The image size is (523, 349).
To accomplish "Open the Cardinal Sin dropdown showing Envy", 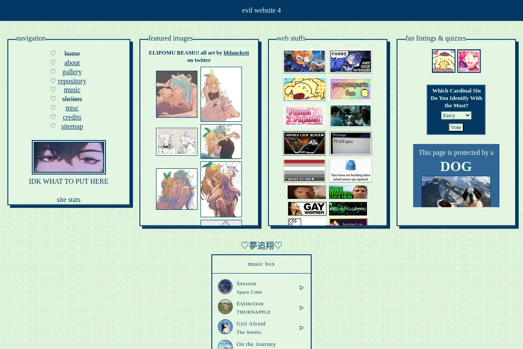I will [456, 116].
